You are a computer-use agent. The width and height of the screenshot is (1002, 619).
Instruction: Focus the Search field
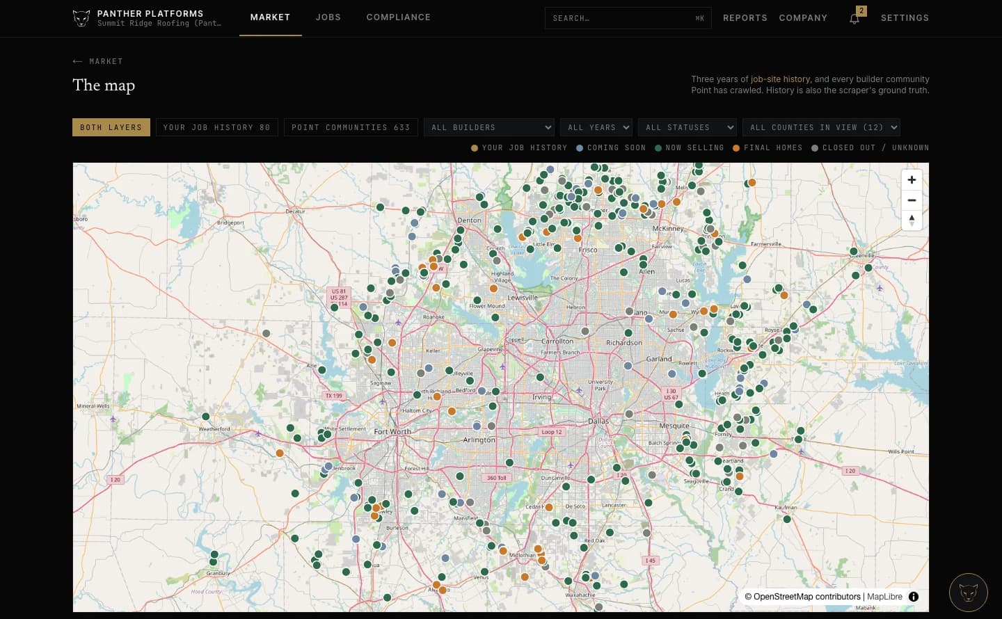click(628, 18)
